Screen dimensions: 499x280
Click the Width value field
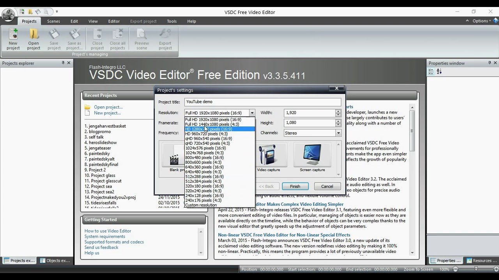(310, 113)
